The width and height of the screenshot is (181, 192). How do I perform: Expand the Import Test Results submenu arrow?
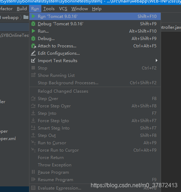click(156, 60)
